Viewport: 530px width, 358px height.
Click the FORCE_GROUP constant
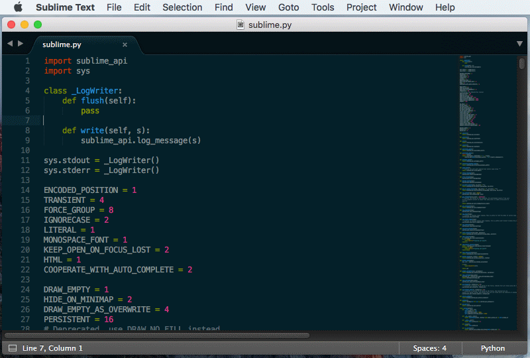coord(70,210)
